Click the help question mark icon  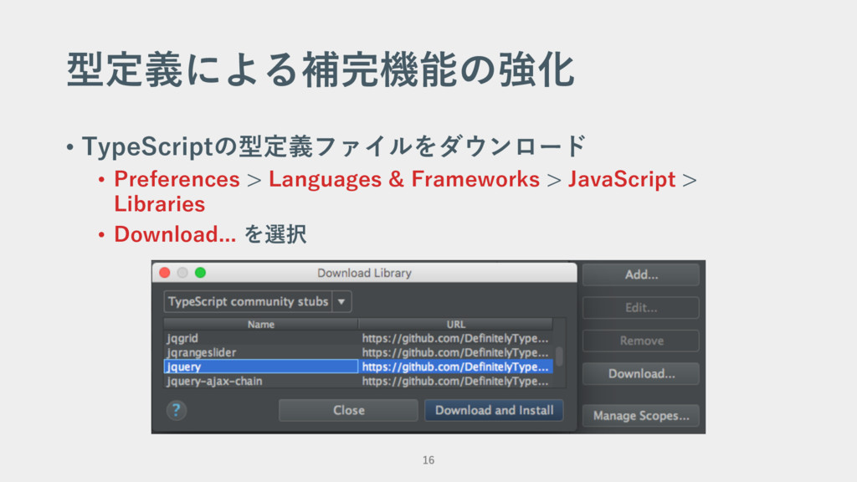click(176, 410)
